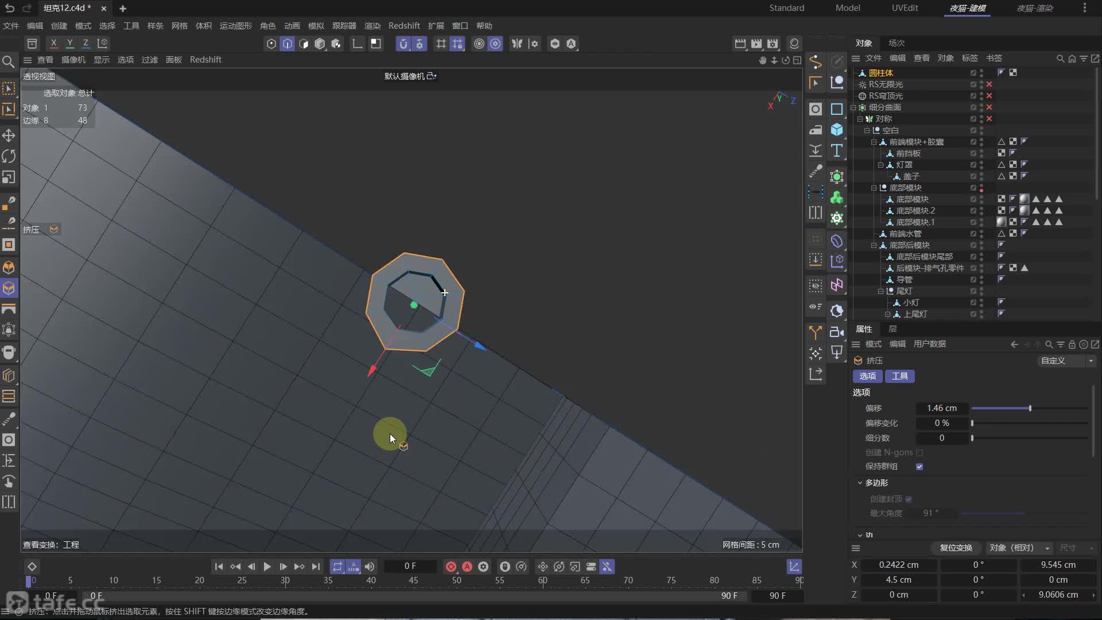Image resolution: width=1102 pixels, height=620 pixels.
Task: Click the 细分数 slider track
Action: pyautogui.click(x=1030, y=438)
